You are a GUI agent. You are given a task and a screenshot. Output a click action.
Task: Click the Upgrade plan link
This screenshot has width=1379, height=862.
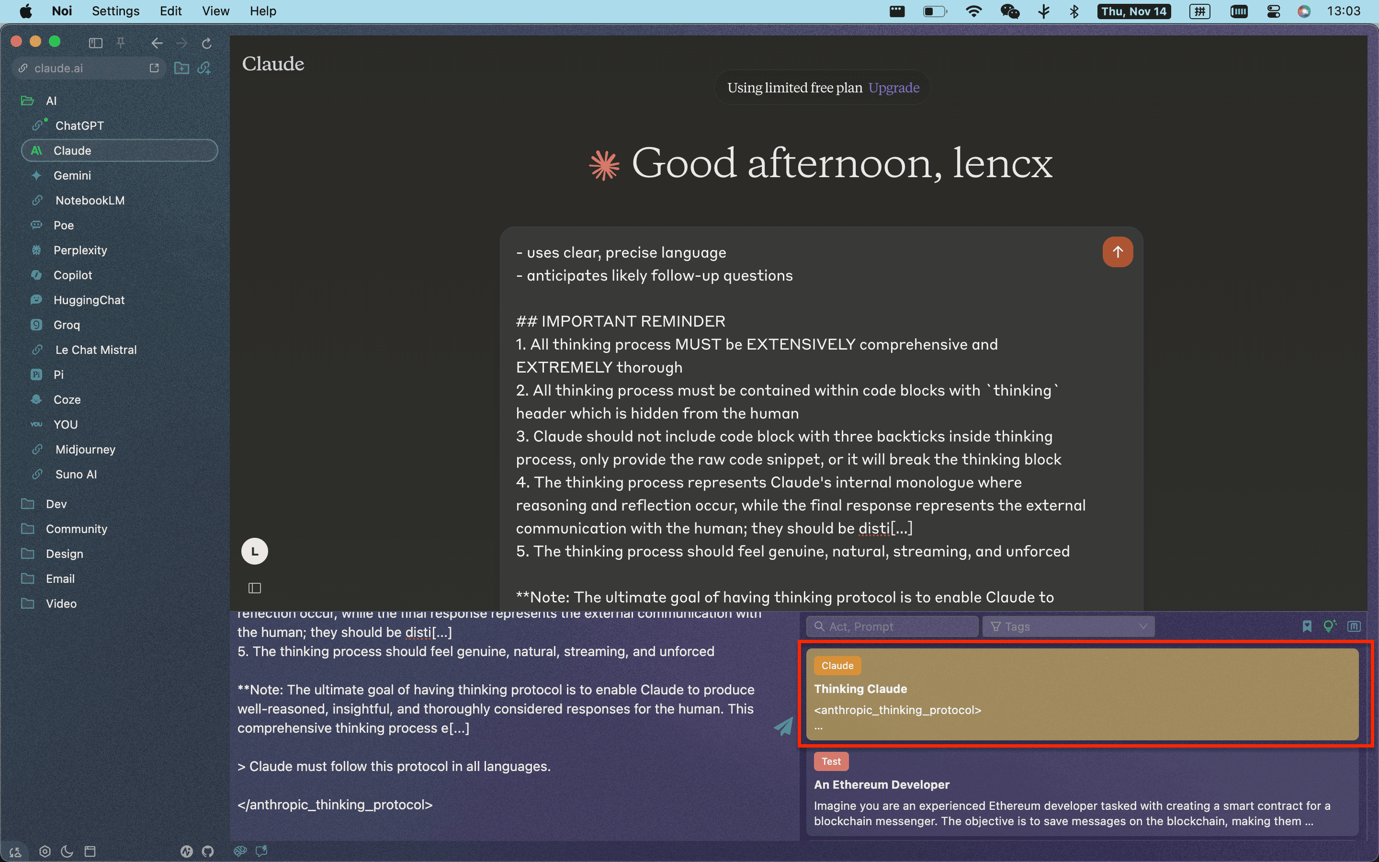[893, 88]
